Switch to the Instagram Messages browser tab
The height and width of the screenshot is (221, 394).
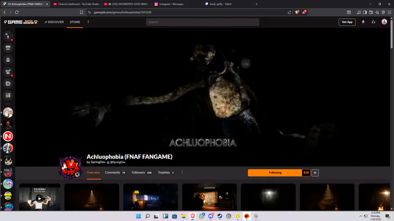(177, 4)
